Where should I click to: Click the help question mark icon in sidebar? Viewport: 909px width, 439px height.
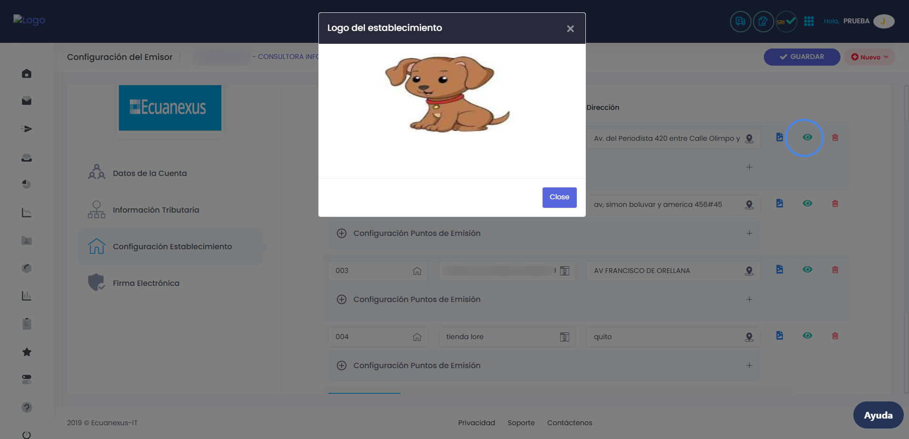[26, 408]
